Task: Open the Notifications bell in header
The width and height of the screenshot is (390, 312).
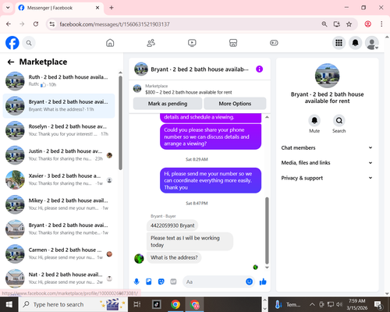Action: pos(355,43)
